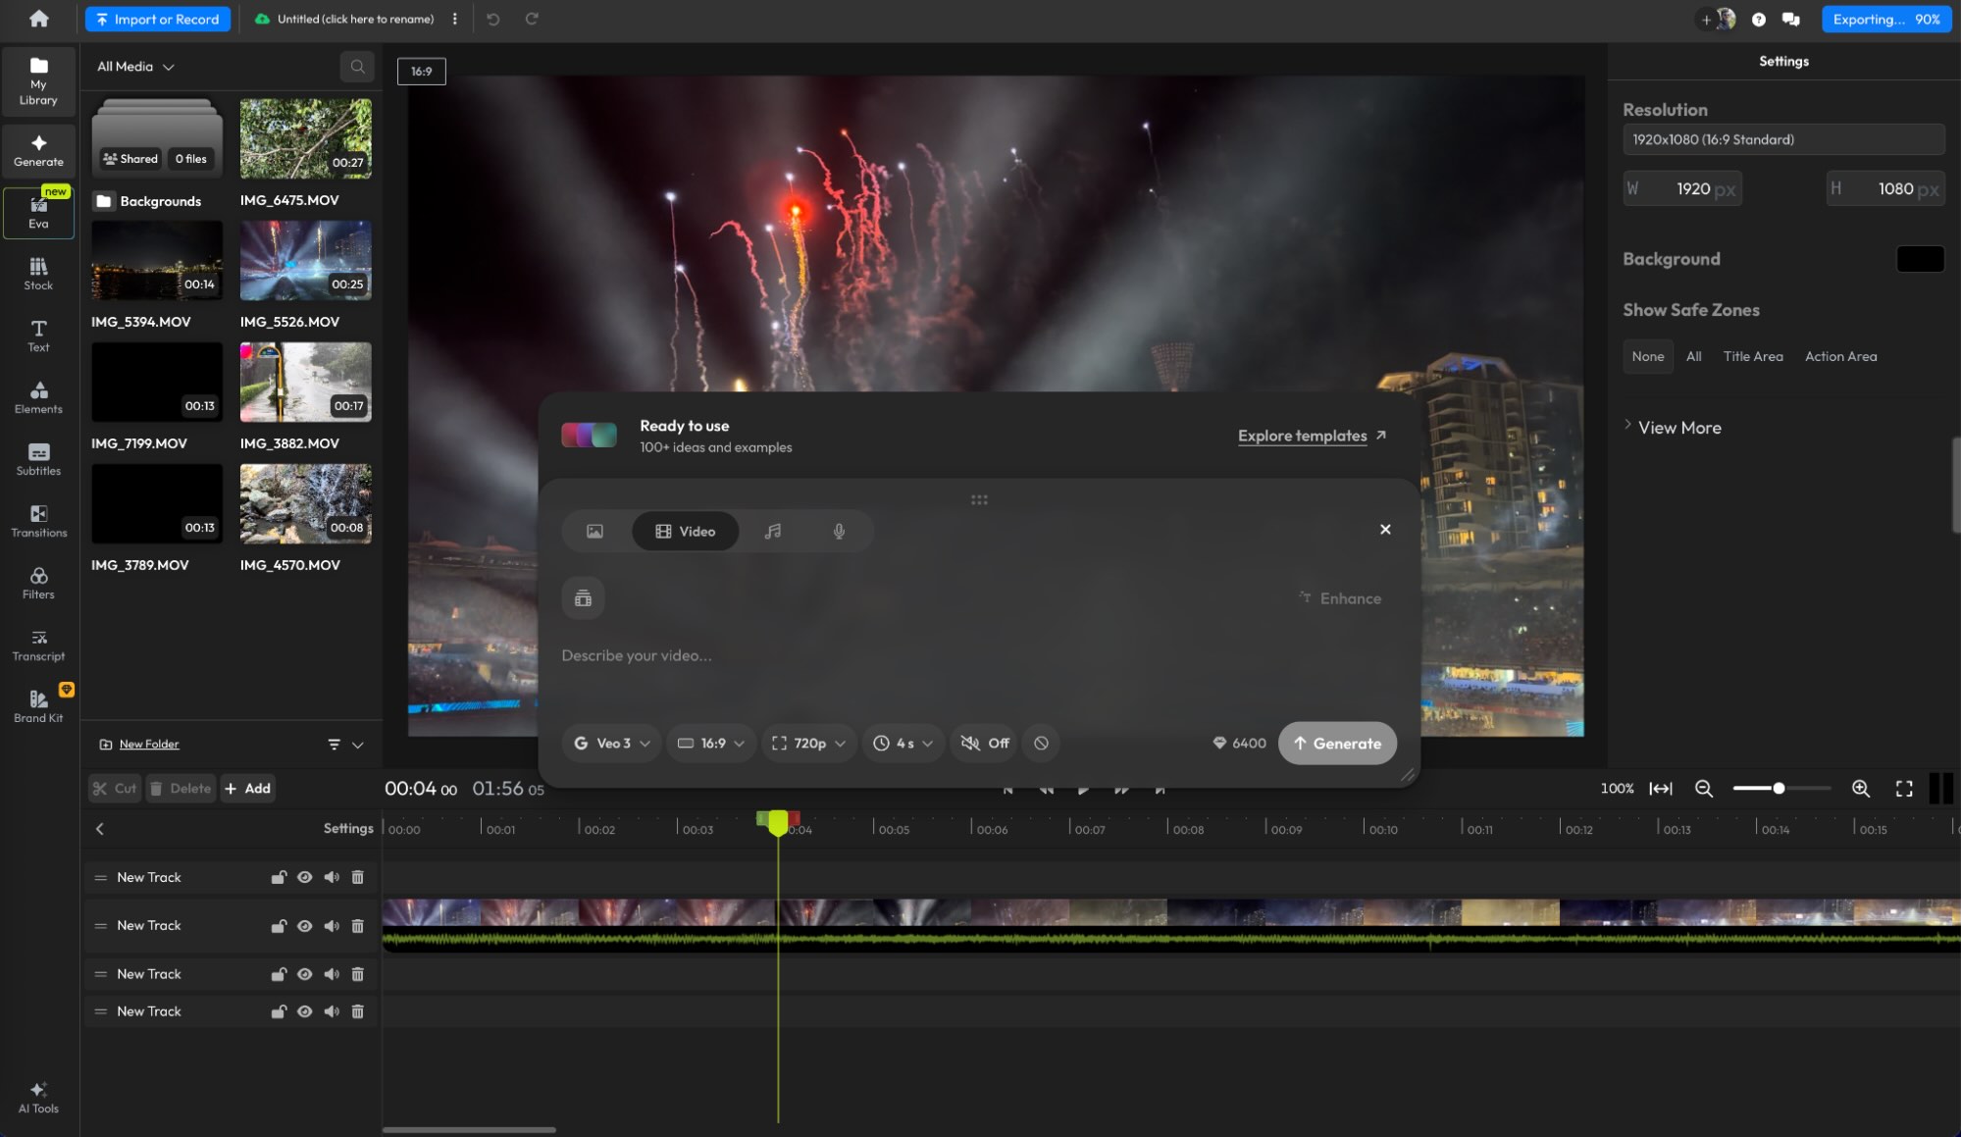
Task: Mute the third New Track
Action: click(x=332, y=974)
